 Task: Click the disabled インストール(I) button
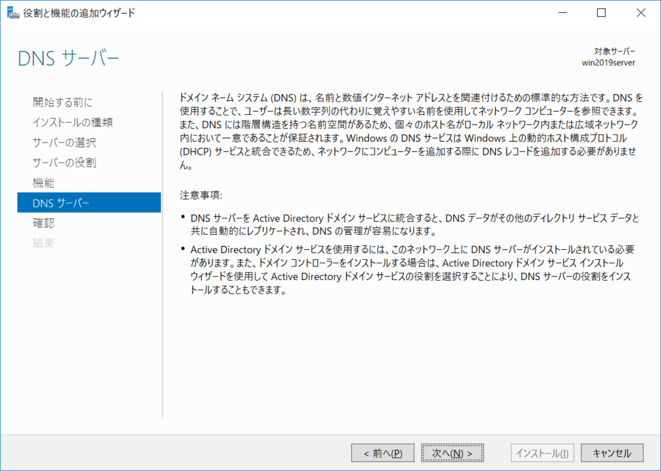click(x=542, y=453)
